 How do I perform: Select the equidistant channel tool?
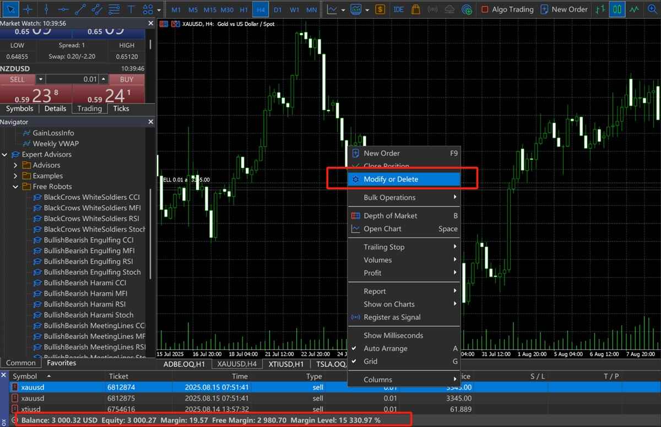click(x=97, y=9)
